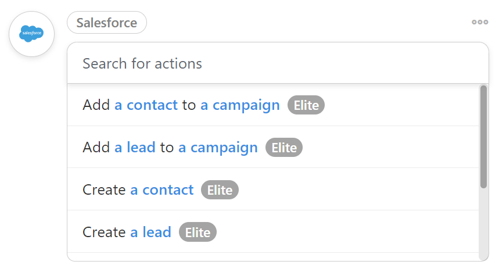Click the Salesforce cloud logo icon

31,34
